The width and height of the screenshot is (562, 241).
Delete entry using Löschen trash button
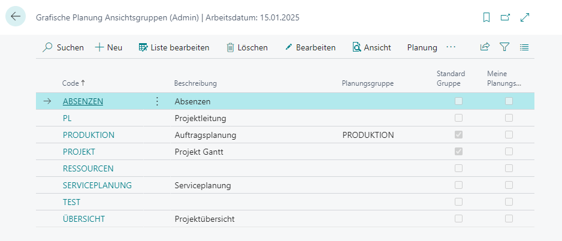pyautogui.click(x=247, y=47)
